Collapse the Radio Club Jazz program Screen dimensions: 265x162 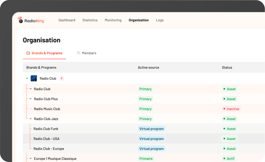pos(31,119)
